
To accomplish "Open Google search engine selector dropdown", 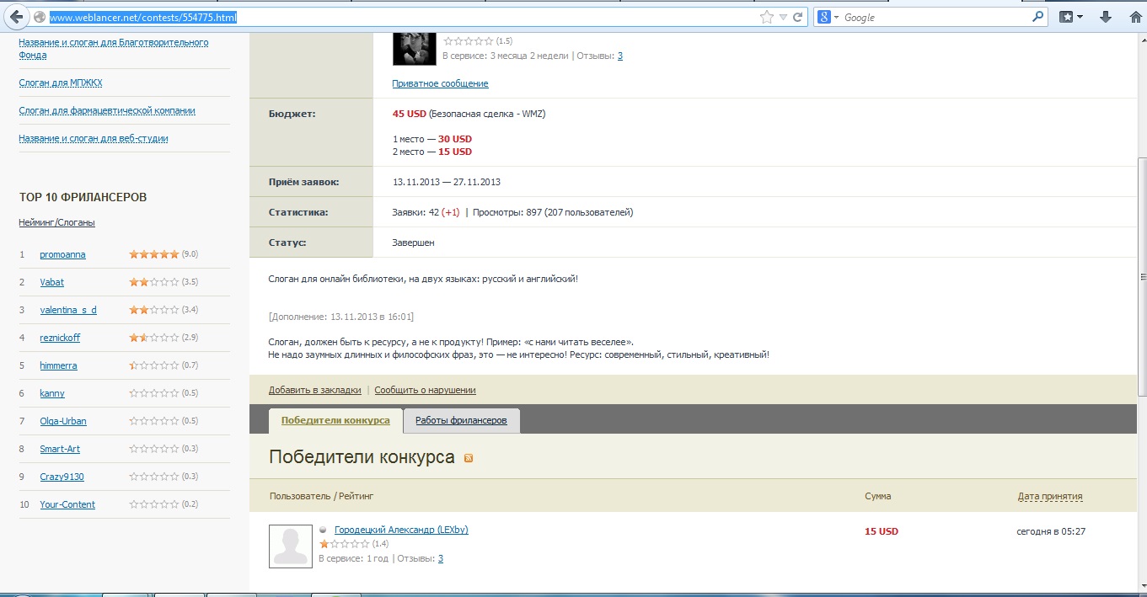I will (x=829, y=17).
